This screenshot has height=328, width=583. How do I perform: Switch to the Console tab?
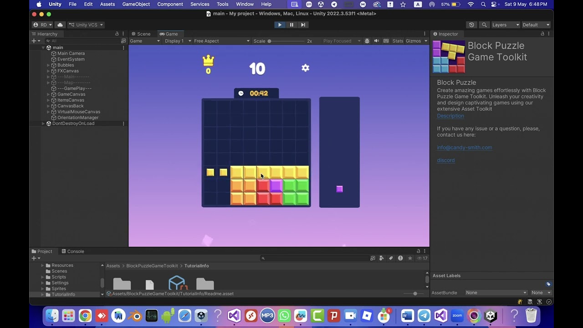72,251
